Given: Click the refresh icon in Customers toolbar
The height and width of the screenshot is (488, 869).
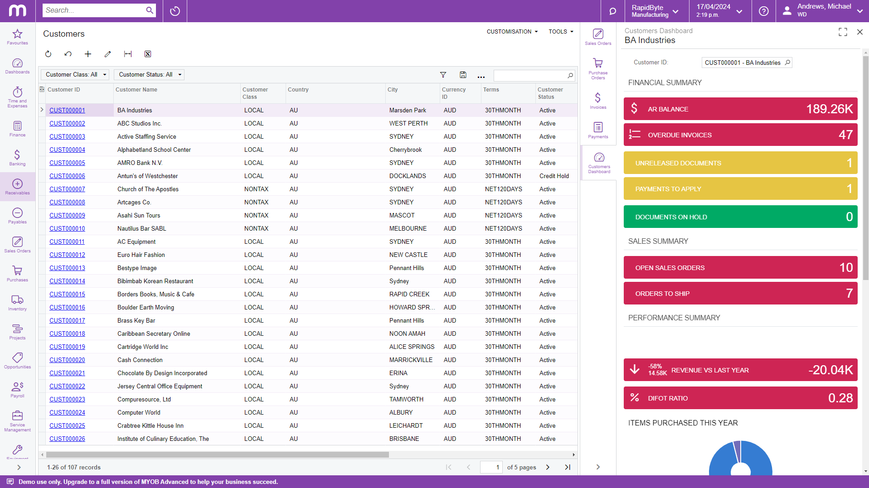Looking at the screenshot, I should tap(48, 54).
